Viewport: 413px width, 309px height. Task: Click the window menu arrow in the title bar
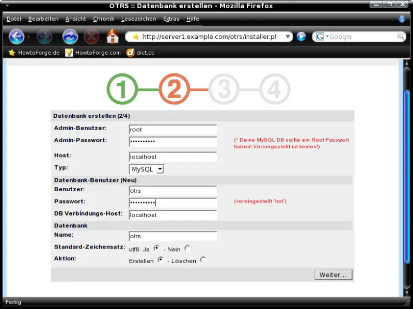click(7, 5)
